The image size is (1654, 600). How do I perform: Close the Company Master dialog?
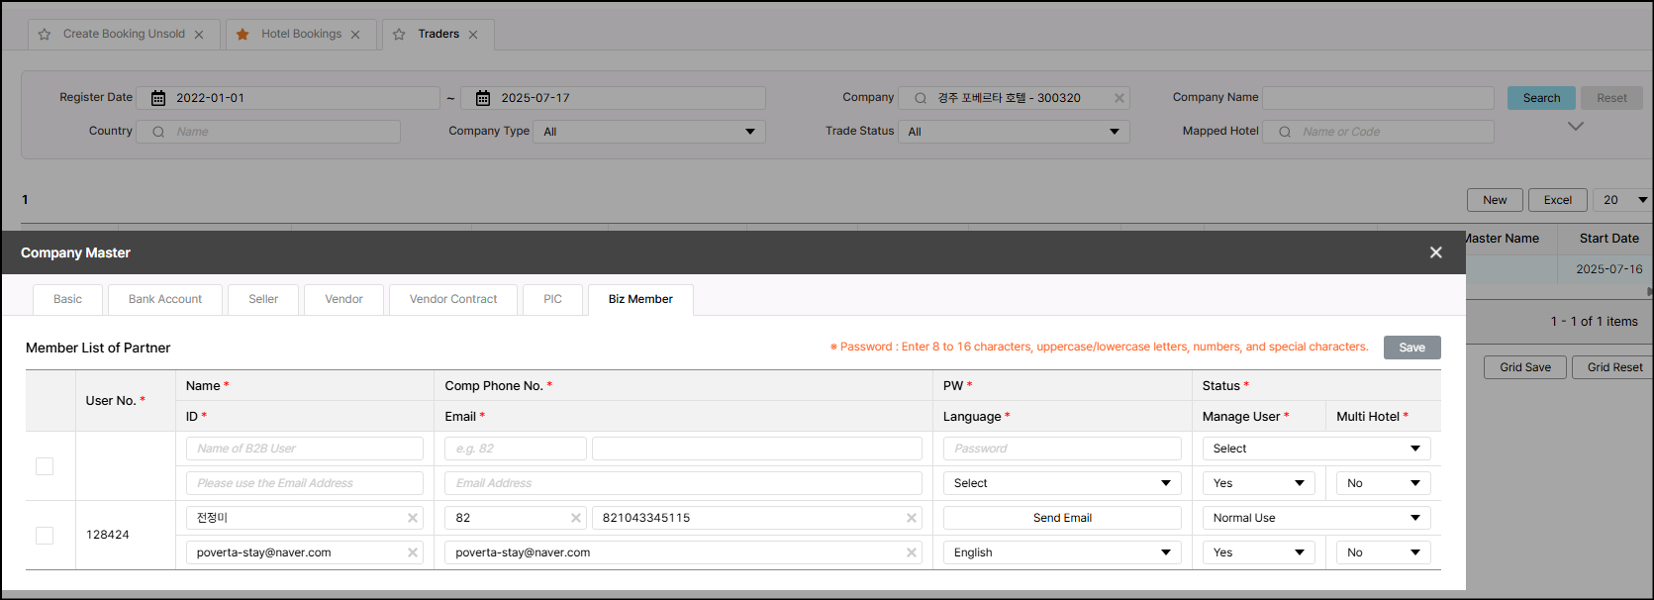pyautogui.click(x=1435, y=252)
